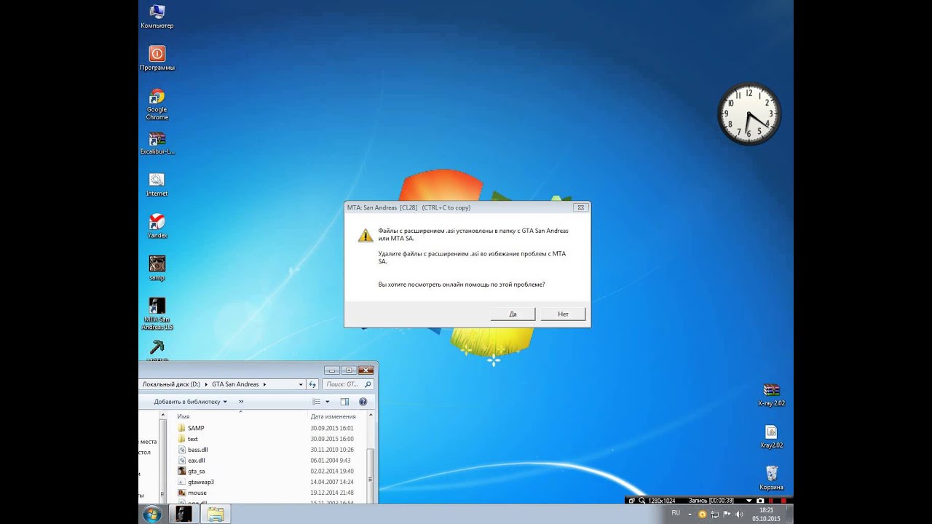Open the view options dropdown arrow
This screenshot has height=524, width=932.
coord(328,402)
